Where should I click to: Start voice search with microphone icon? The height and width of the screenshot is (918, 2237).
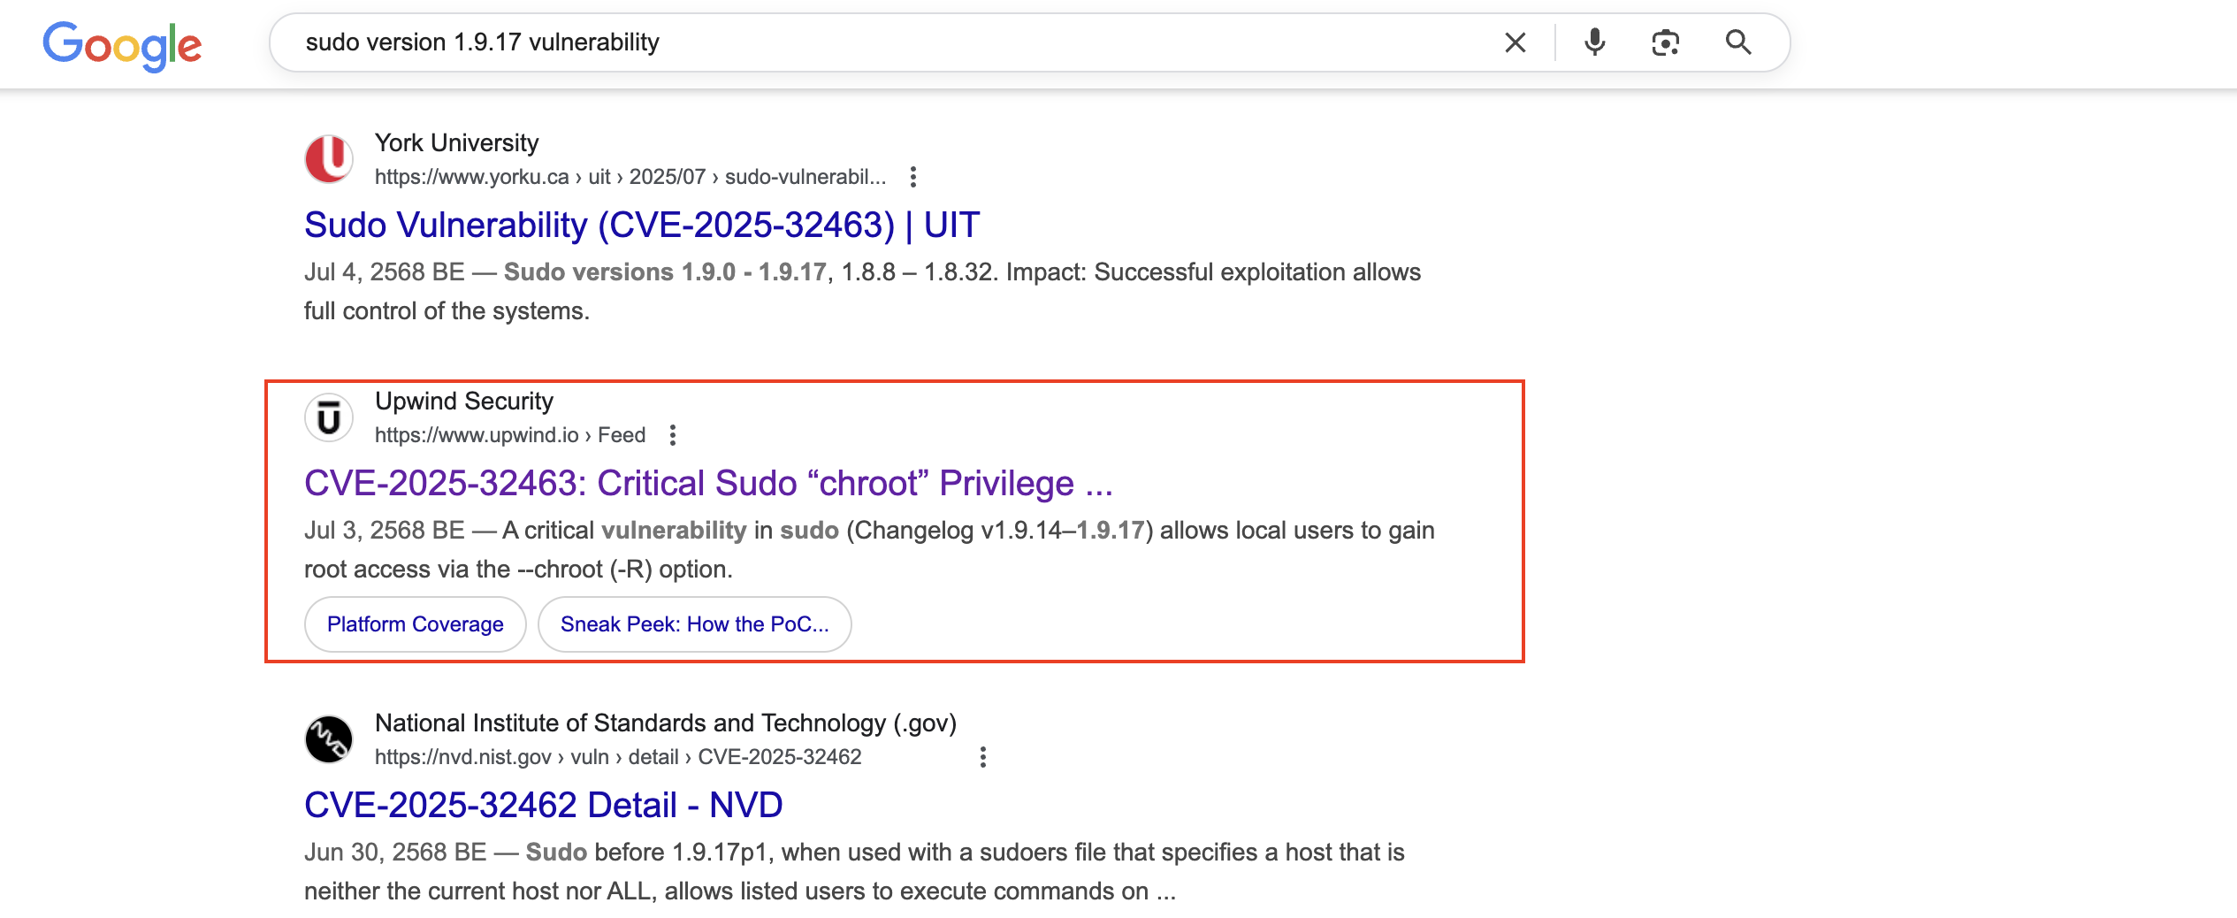pyautogui.click(x=1594, y=42)
